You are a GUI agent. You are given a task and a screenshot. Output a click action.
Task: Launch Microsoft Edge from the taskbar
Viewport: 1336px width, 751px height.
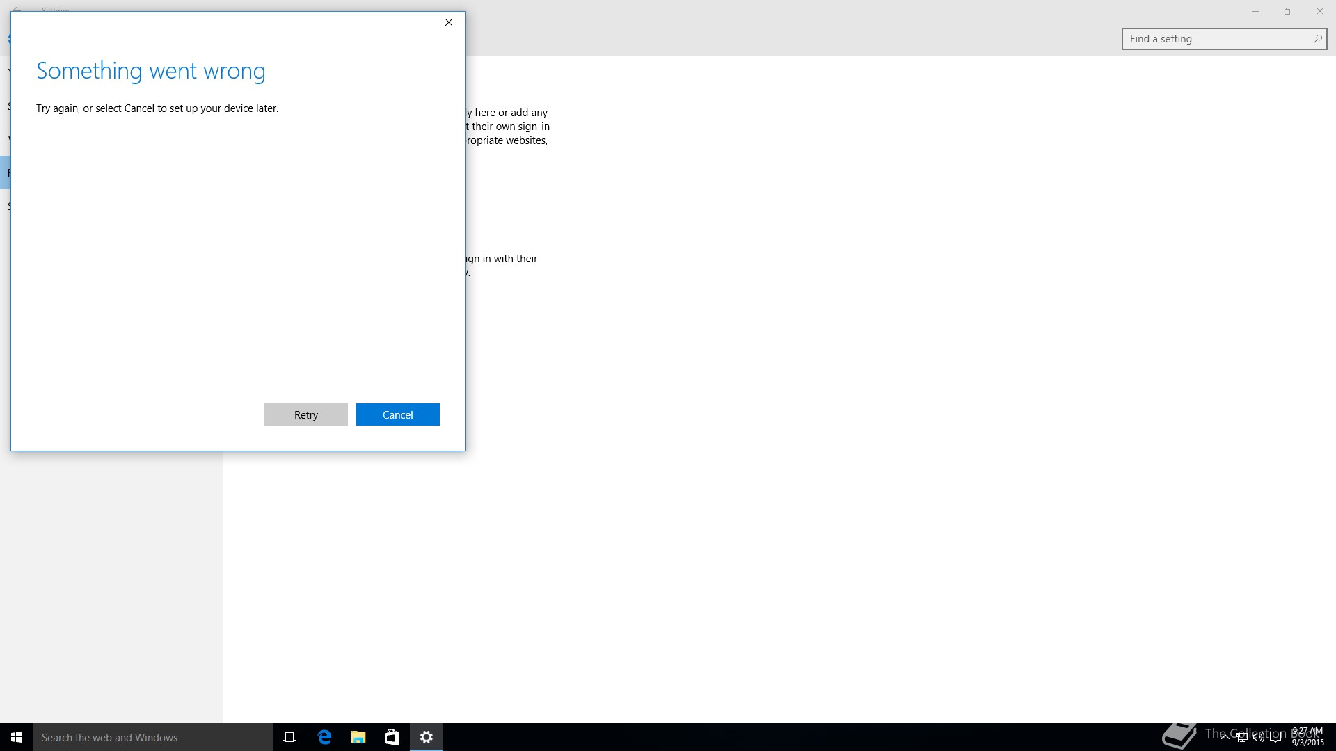pyautogui.click(x=324, y=737)
